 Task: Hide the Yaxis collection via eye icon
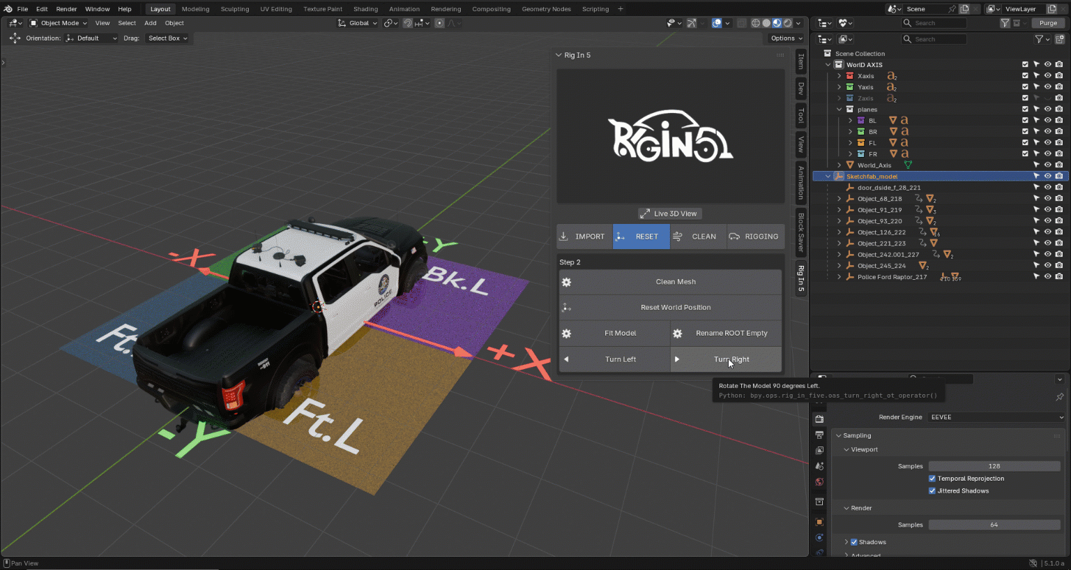[x=1047, y=87]
